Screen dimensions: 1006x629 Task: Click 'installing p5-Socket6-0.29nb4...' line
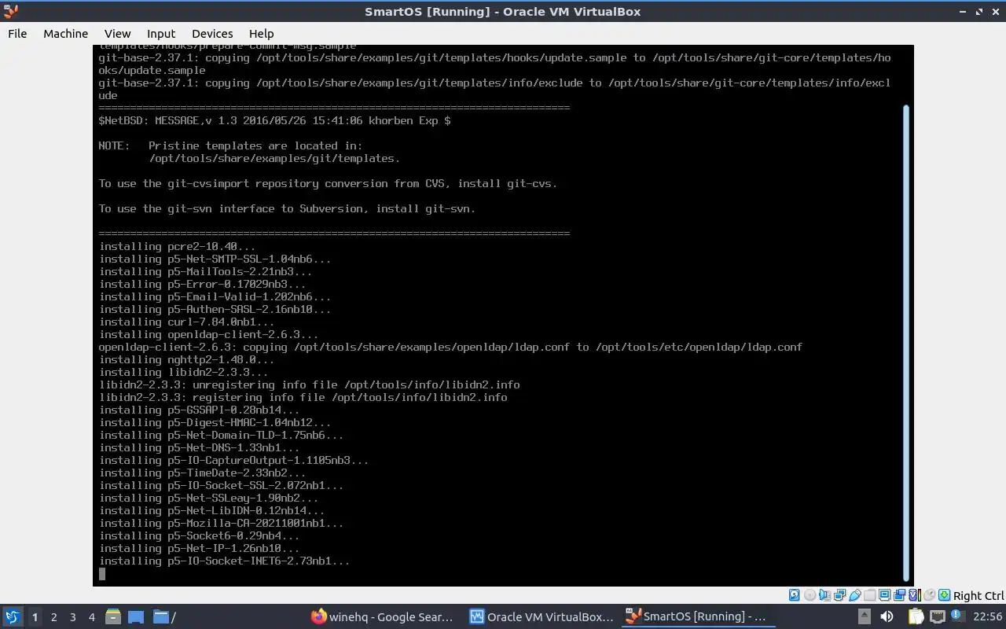point(199,535)
